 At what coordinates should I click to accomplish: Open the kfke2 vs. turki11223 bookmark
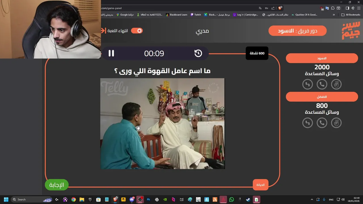point(149,15)
